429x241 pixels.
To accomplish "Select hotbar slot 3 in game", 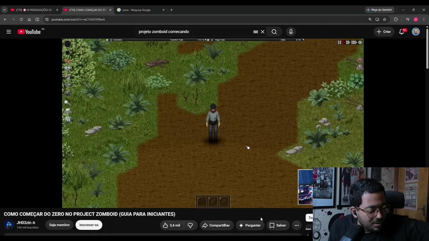I will point(224,202).
